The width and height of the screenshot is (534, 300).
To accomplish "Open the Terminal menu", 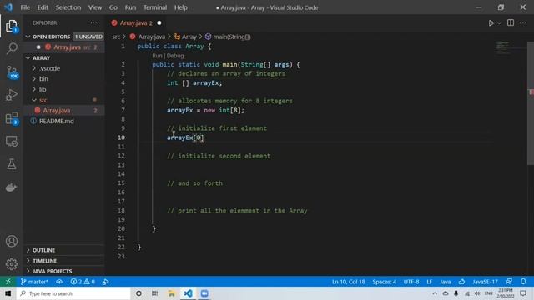I will [x=155, y=7].
